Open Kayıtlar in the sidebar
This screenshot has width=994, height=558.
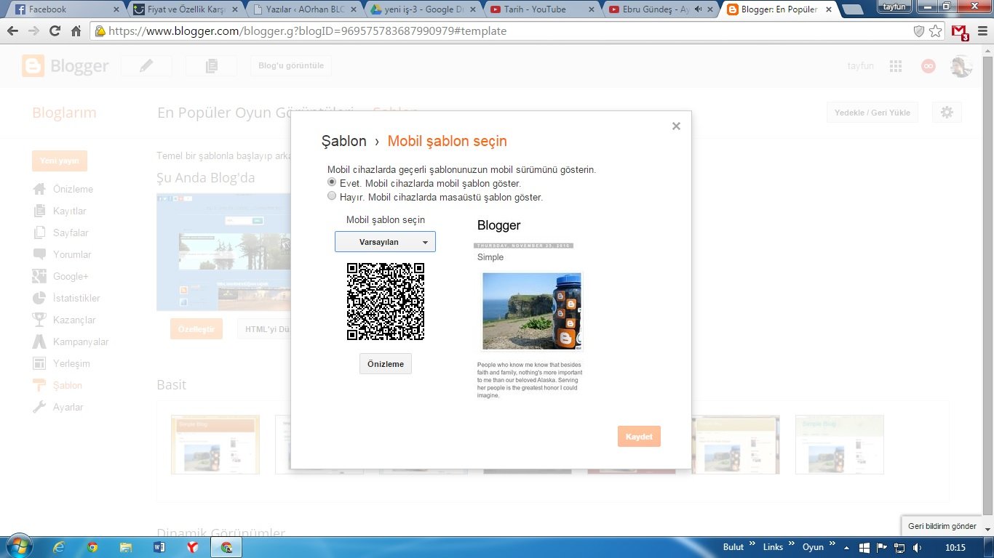click(69, 211)
